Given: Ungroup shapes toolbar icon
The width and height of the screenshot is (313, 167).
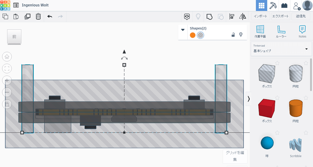Looking at the screenshot, I should [x=220, y=17].
